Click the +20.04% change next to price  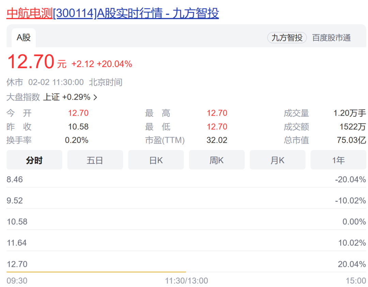(114, 64)
